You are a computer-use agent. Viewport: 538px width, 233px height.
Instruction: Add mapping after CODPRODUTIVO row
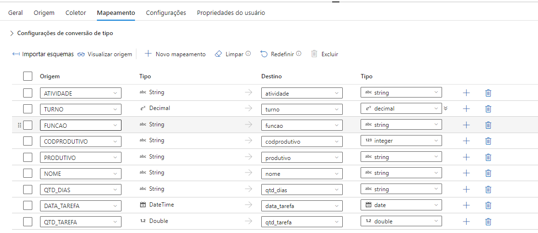click(x=466, y=141)
